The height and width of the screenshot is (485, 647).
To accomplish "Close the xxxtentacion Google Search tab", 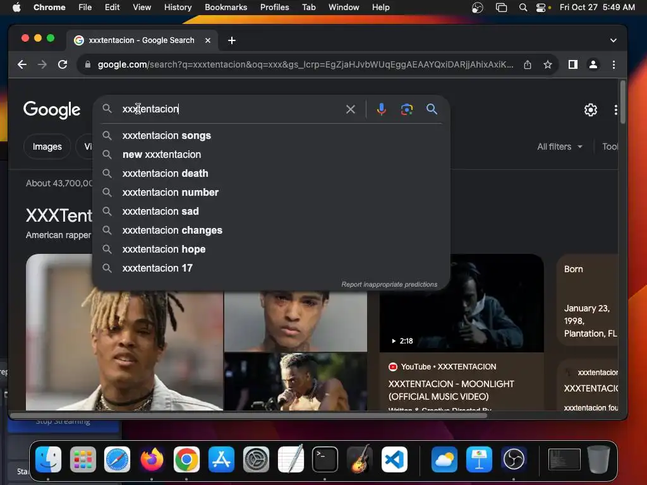I will (x=208, y=40).
